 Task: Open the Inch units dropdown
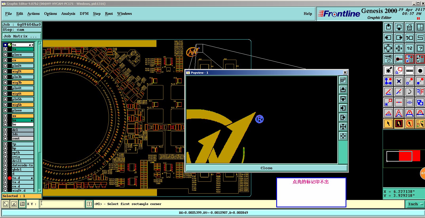click(x=415, y=204)
